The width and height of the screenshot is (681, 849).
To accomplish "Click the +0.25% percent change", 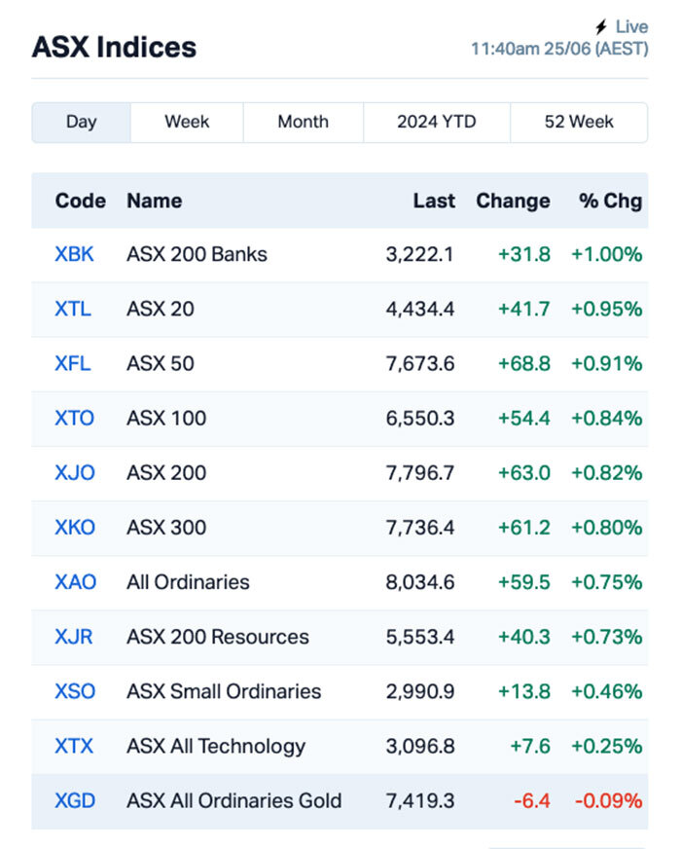I will [x=607, y=747].
